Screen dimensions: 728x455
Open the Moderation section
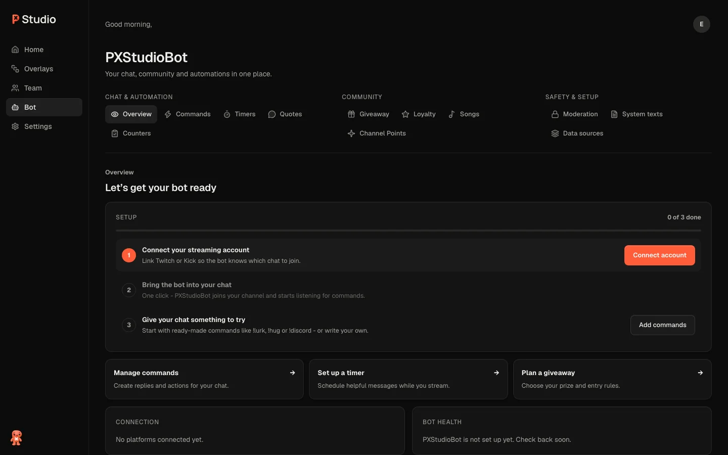point(575,114)
